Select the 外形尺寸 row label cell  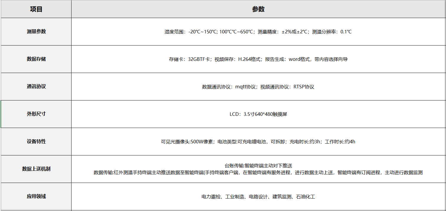tap(36, 114)
